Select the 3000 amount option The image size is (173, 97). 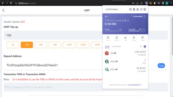click(x=83, y=45)
